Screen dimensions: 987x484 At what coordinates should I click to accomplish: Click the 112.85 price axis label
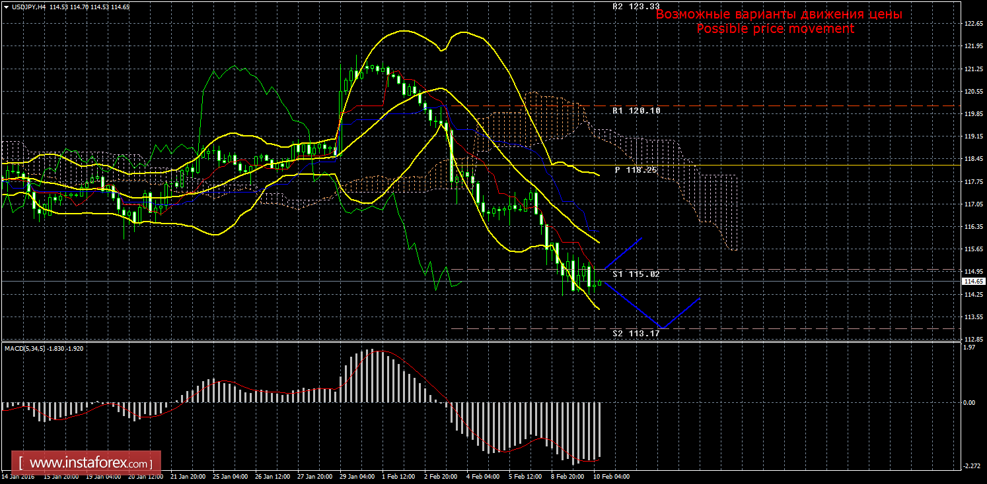(x=974, y=339)
